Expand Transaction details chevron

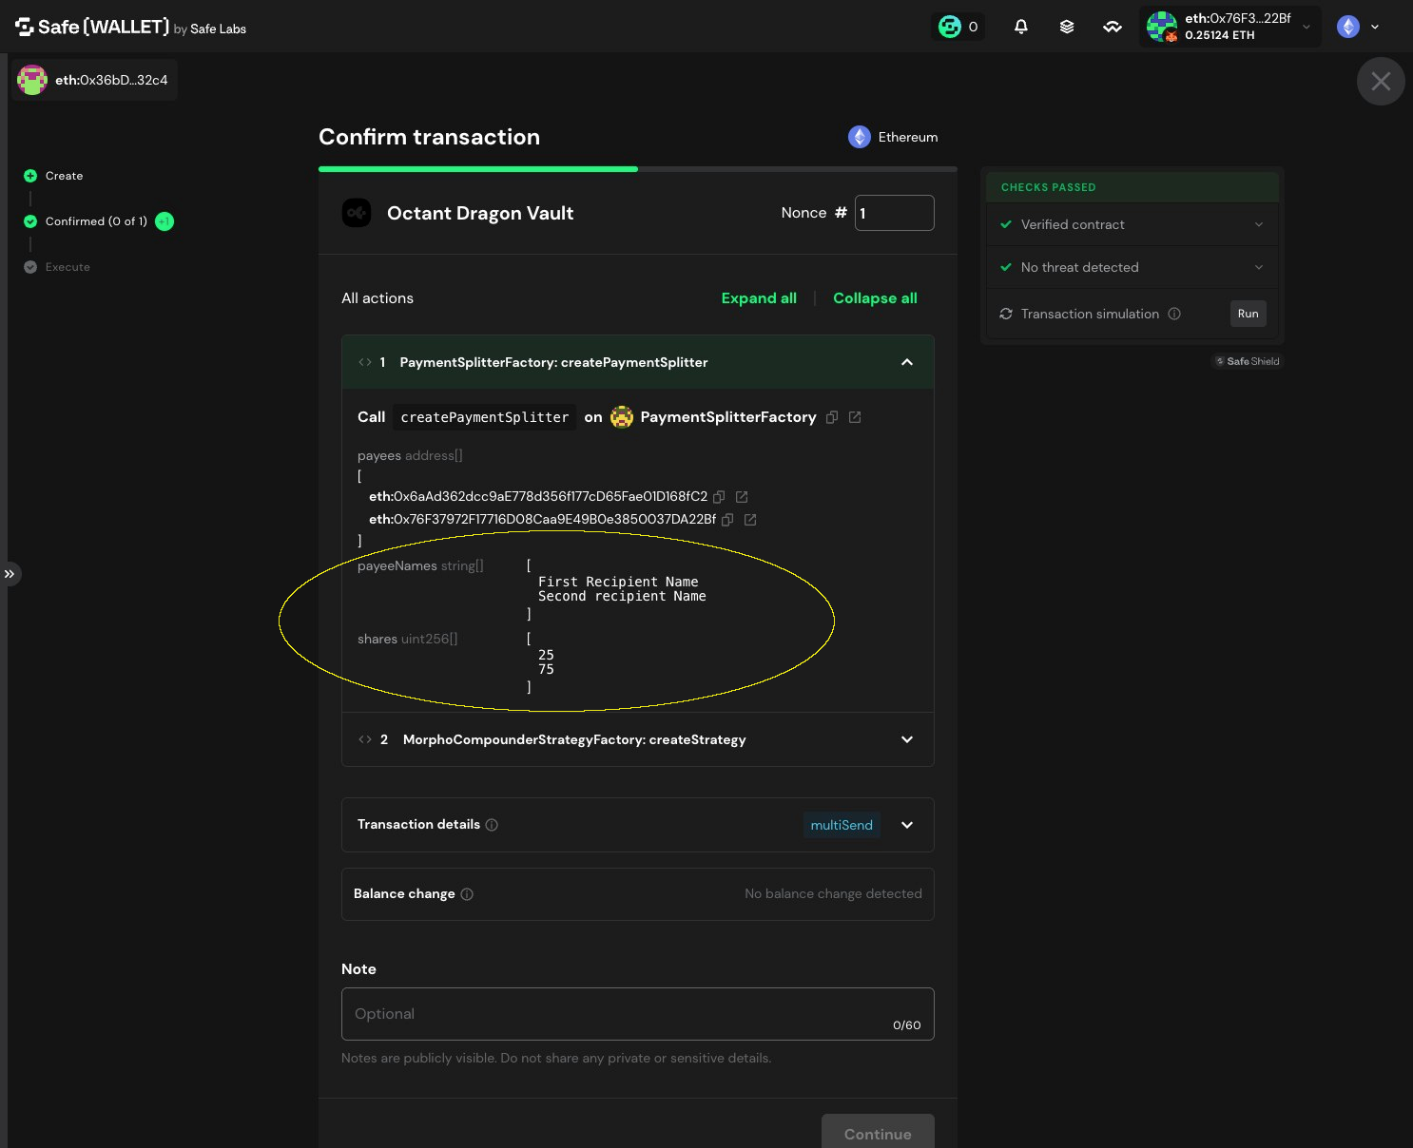pyautogui.click(x=907, y=825)
